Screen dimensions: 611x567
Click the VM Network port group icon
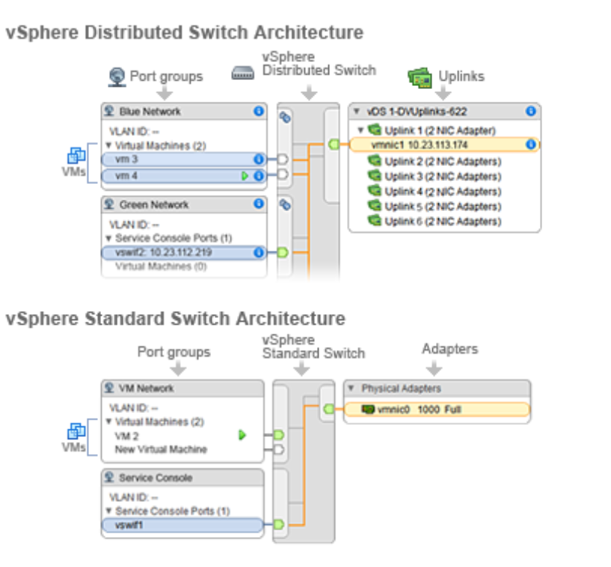(x=109, y=387)
